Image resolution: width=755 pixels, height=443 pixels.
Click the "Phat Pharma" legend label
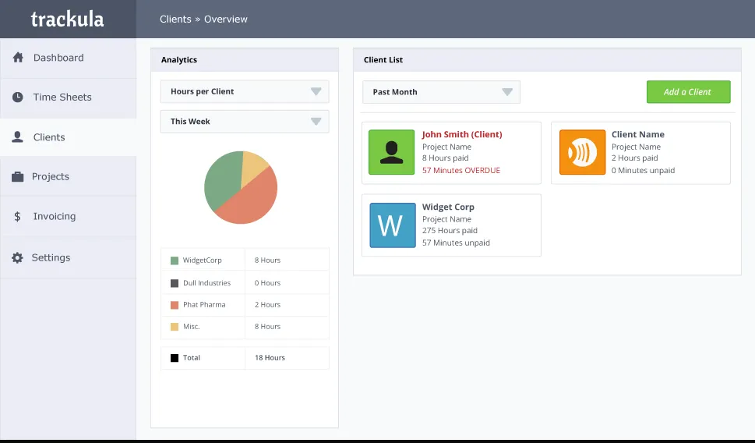click(x=204, y=305)
